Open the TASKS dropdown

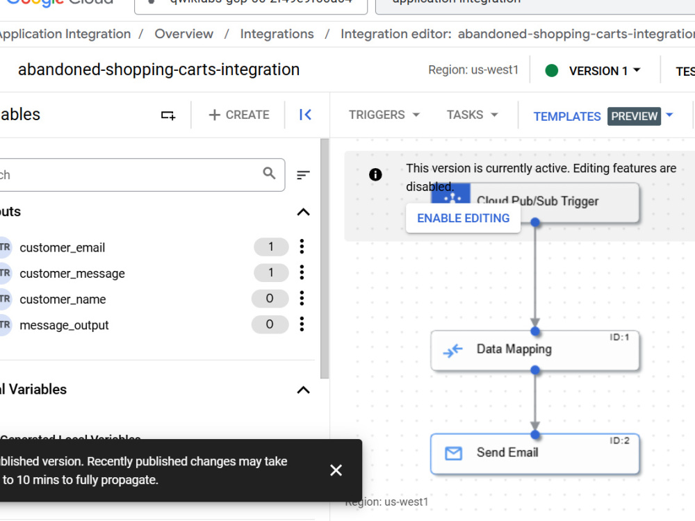[x=472, y=115]
